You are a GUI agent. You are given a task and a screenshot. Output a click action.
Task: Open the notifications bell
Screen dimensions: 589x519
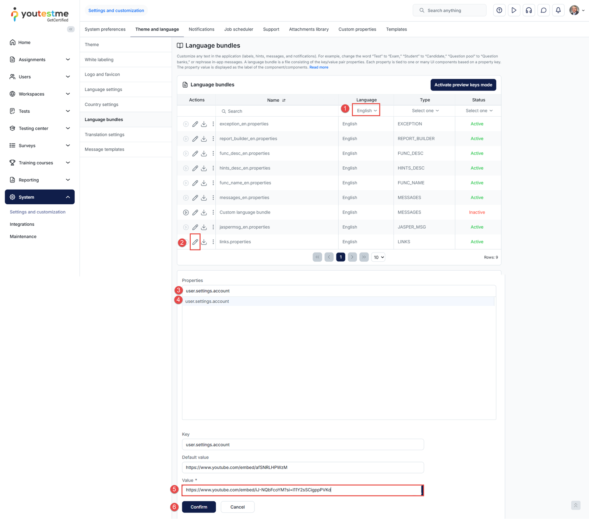pos(558,10)
